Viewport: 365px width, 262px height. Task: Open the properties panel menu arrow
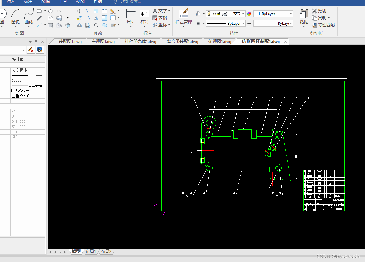click(x=30, y=42)
